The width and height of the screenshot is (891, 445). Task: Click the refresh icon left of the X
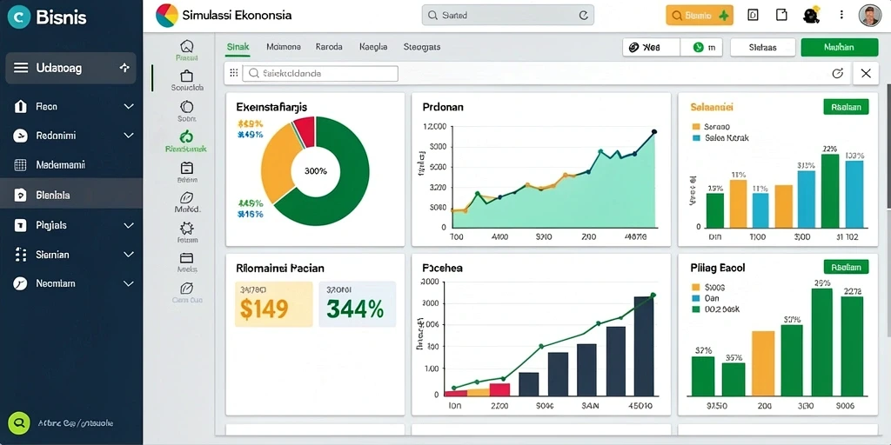[836, 73]
